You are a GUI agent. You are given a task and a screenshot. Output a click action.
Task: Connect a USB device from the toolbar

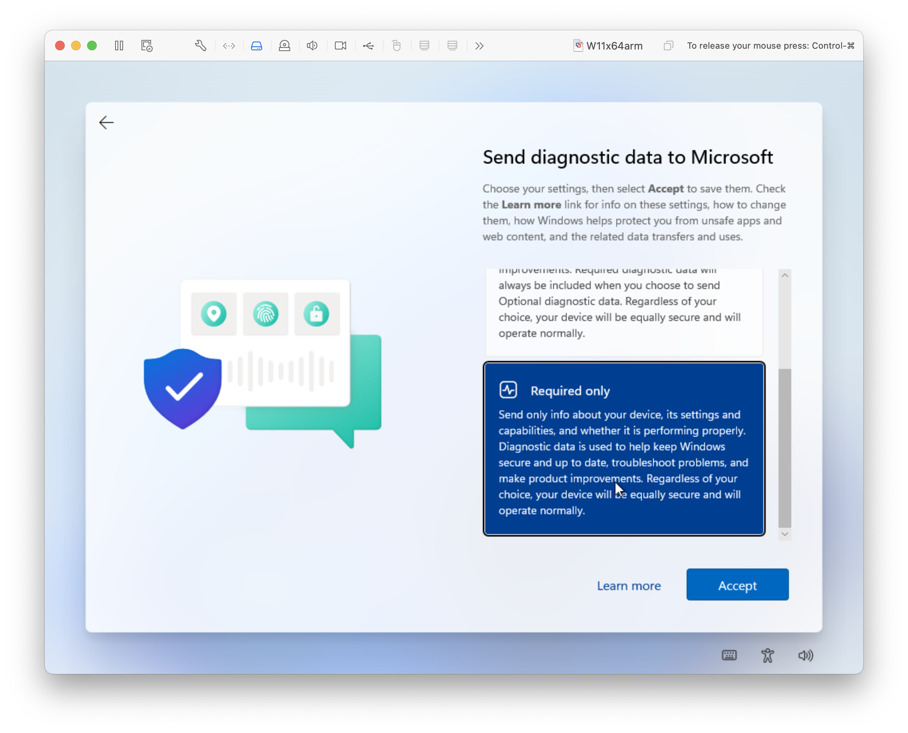(368, 46)
